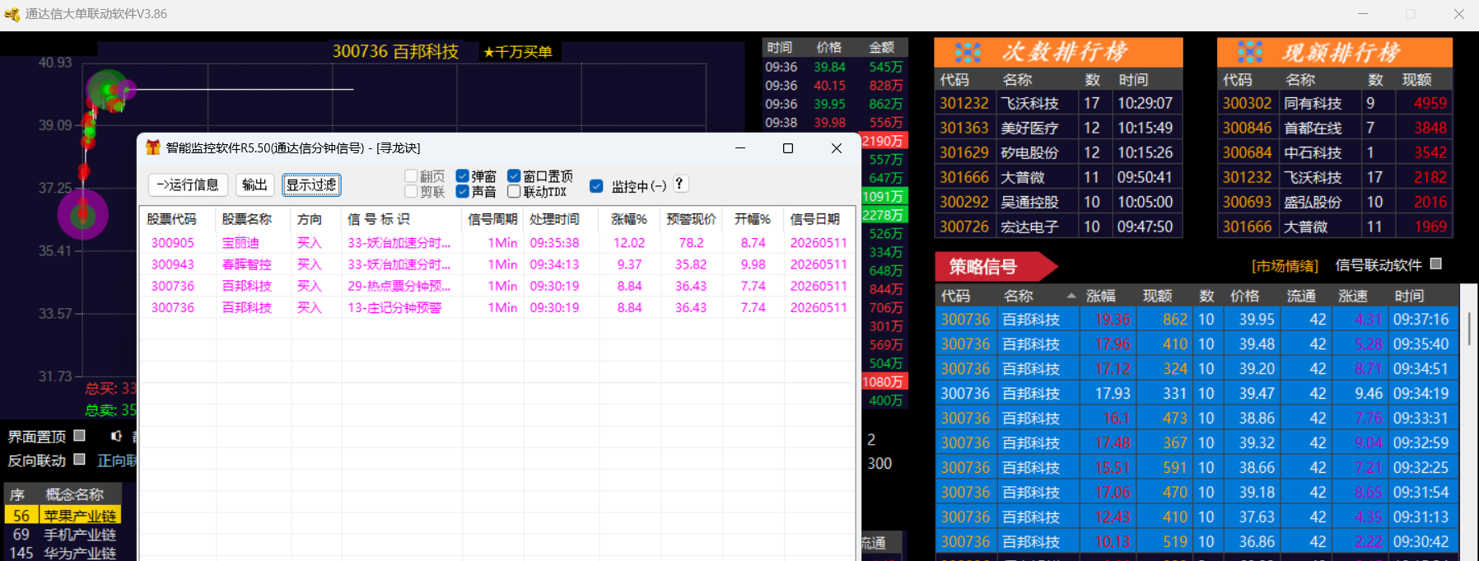Click the question mark help icon beside 监控中
The width and height of the screenshot is (1479, 561).
pyautogui.click(x=679, y=184)
